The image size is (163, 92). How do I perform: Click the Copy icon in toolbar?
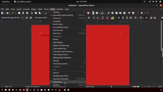click(x=36, y=13)
